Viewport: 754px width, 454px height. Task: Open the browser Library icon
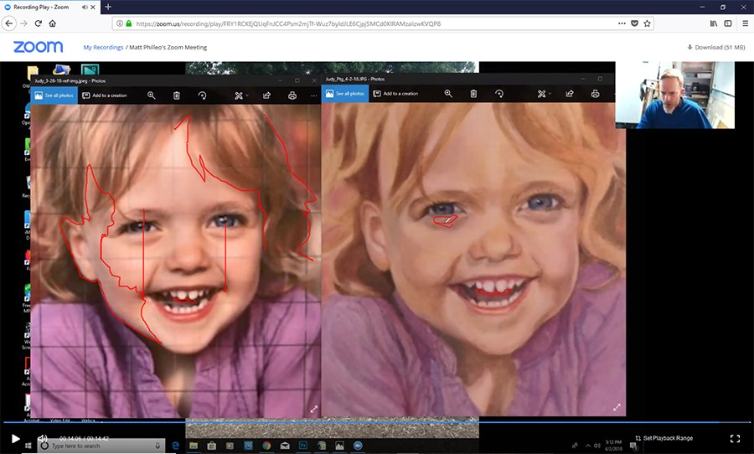click(x=714, y=23)
